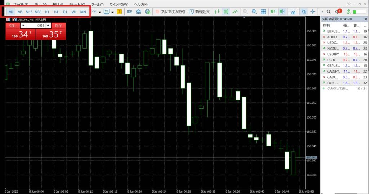Screen dimensions: 369x194
Task: Open the IDE MetaEditor icon
Action: click(x=129, y=11)
